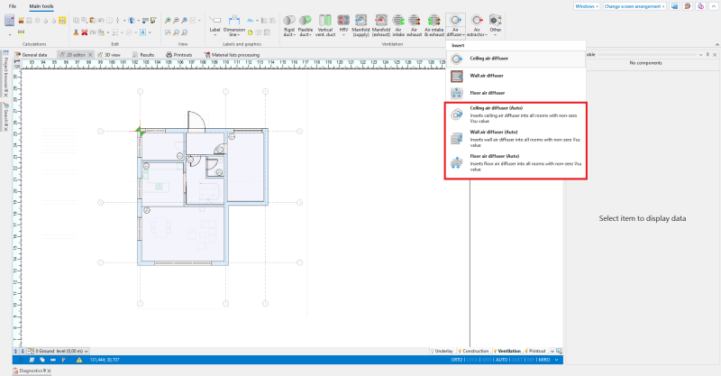Open the Air extractor dropdown arrow
Image resolution: width=721 pixels, height=376 pixels.
click(x=485, y=34)
